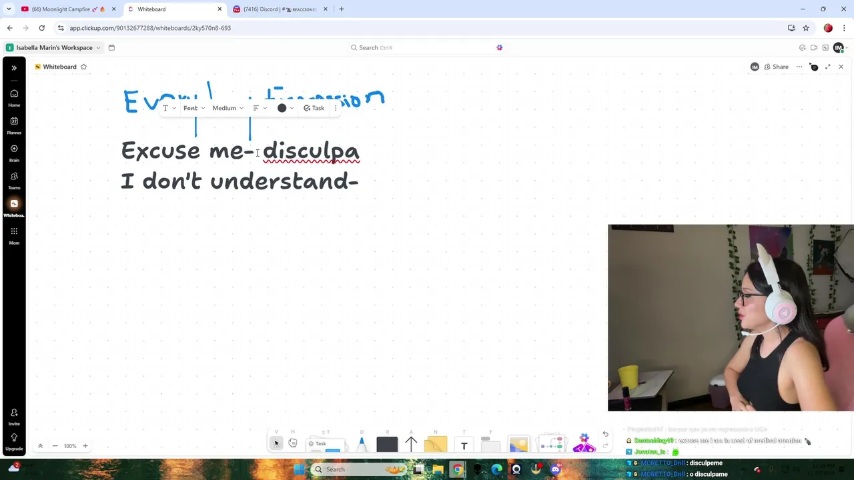Expand whiteboard to fullscreen

[x=828, y=67]
